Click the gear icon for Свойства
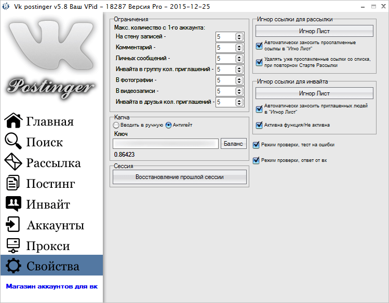The image size is (389, 303). [x=13, y=266]
